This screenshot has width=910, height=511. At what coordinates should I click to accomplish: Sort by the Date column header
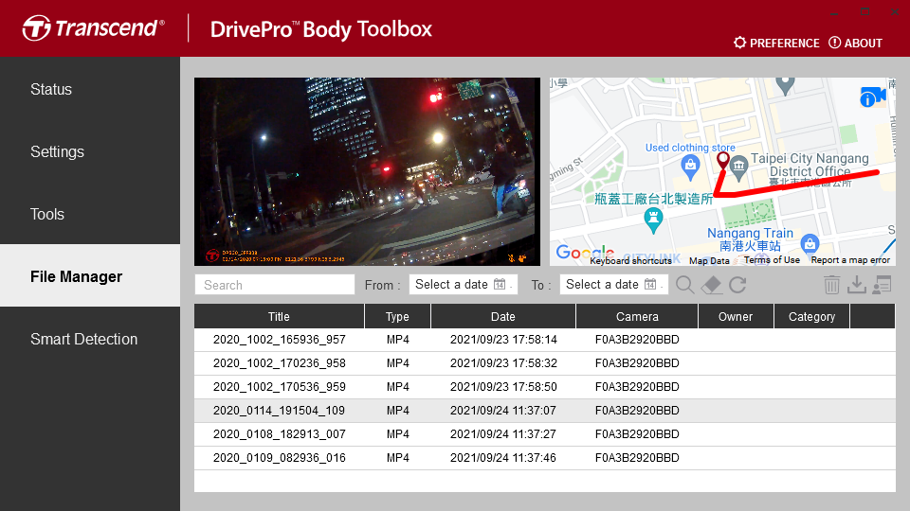(x=503, y=316)
